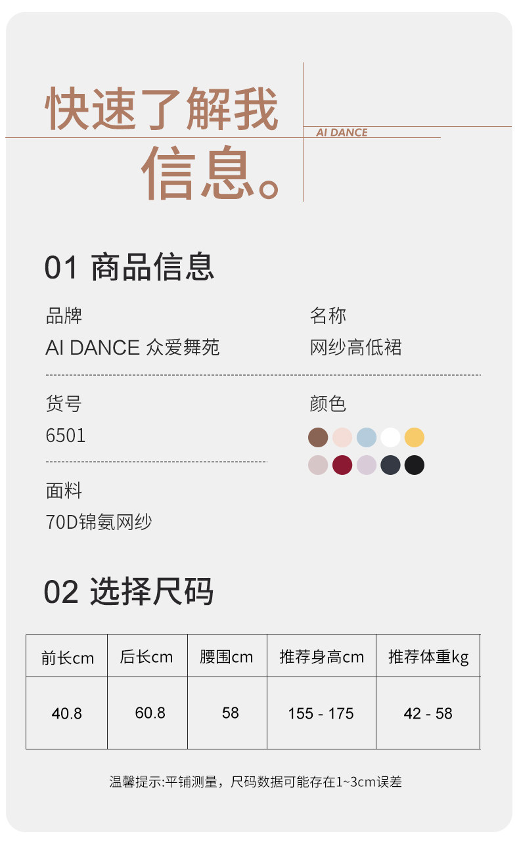Click the 155 - 175 height range cell
This screenshot has height=846, width=519.
tap(321, 713)
